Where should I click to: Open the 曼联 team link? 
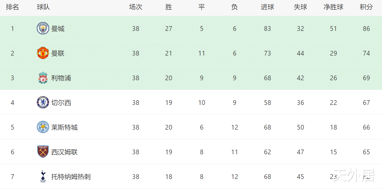[58, 53]
